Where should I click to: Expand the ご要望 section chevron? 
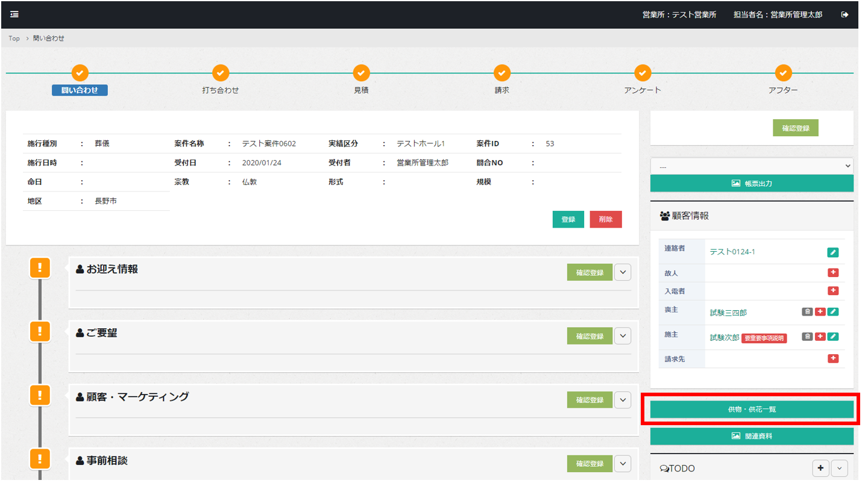click(623, 336)
